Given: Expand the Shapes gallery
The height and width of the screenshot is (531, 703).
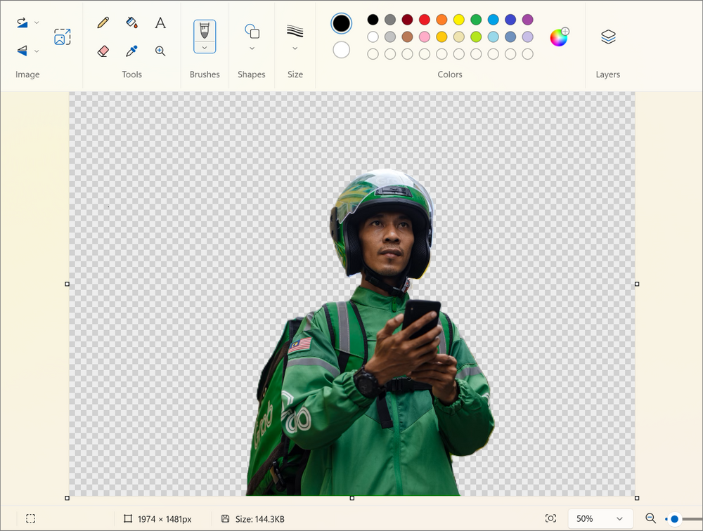Looking at the screenshot, I should coord(251,49).
